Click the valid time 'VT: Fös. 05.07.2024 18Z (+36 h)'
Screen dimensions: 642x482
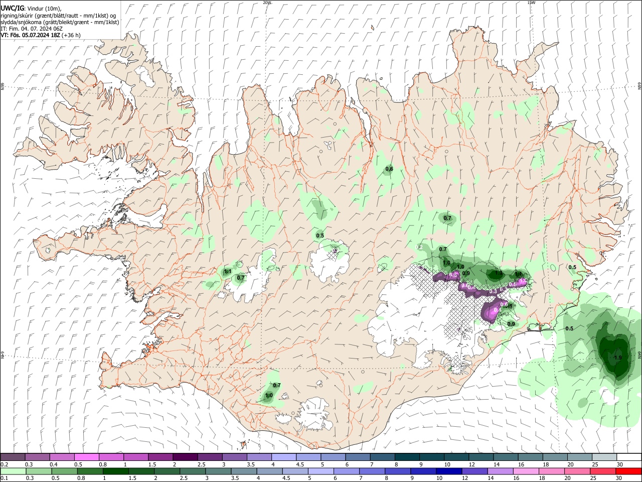click(x=41, y=35)
